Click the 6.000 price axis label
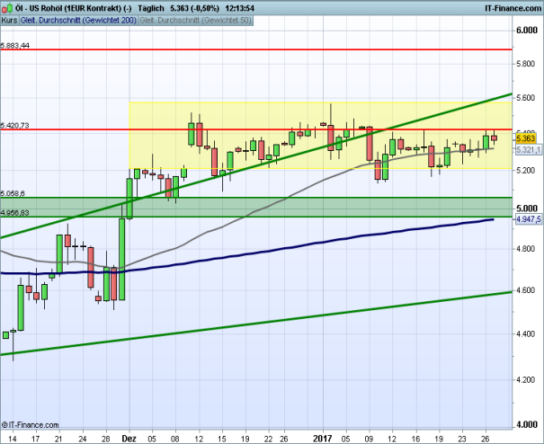The image size is (544, 444). (527, 31)
